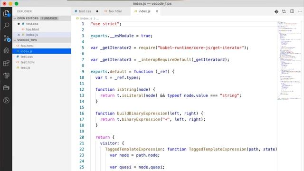
Task: Click the typeof keyword on line 13
Action: click(174, 95)
